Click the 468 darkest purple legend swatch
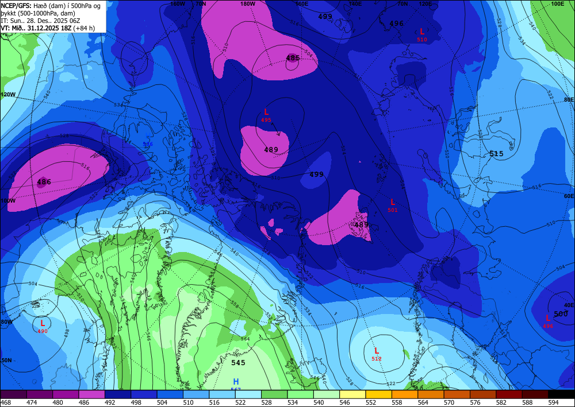 coord(14,394)
